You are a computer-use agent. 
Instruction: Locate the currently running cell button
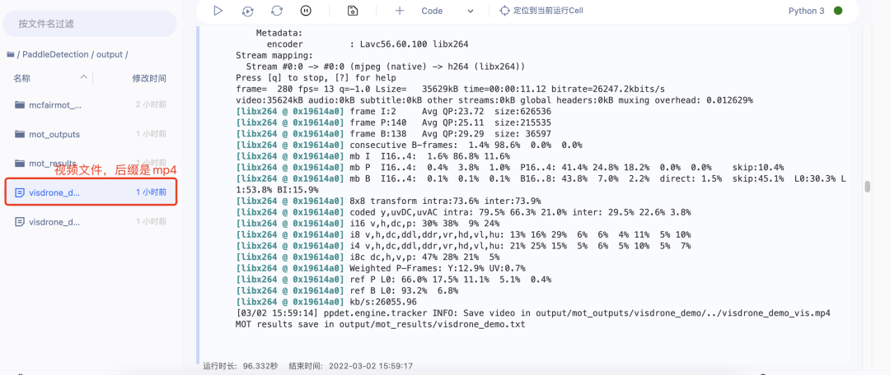coord(541,10)
